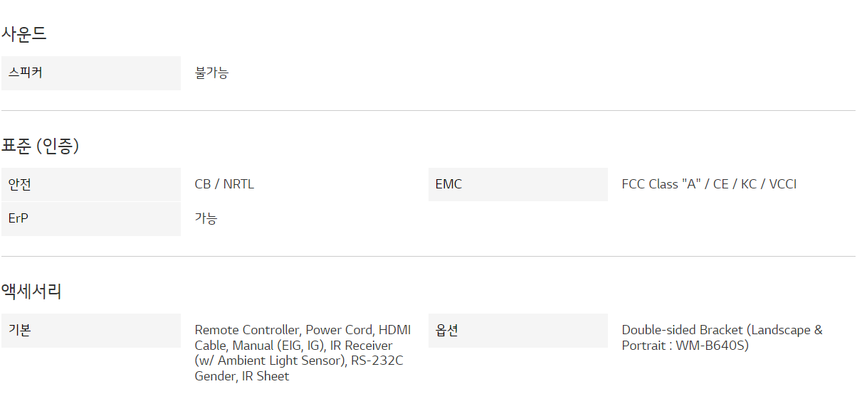Select the ErP label cell
The image size is (857, 411).
pos(91,219)
